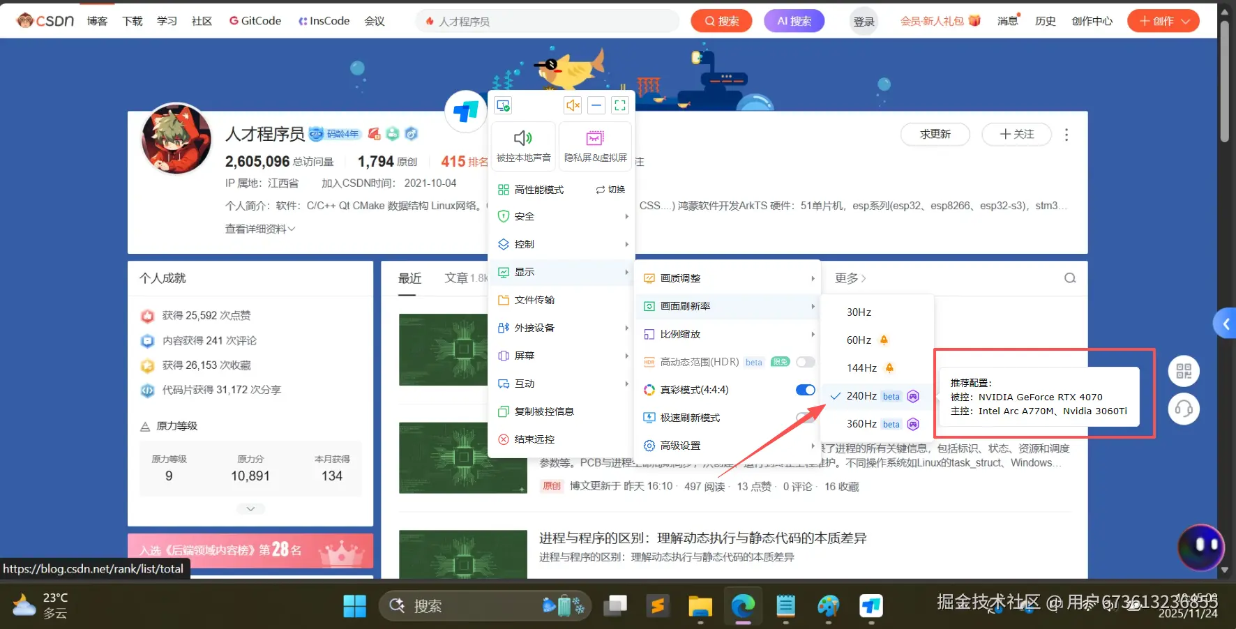Click the blue side collapse arrow tab

pyautogui.click(x=1225, y=324)
